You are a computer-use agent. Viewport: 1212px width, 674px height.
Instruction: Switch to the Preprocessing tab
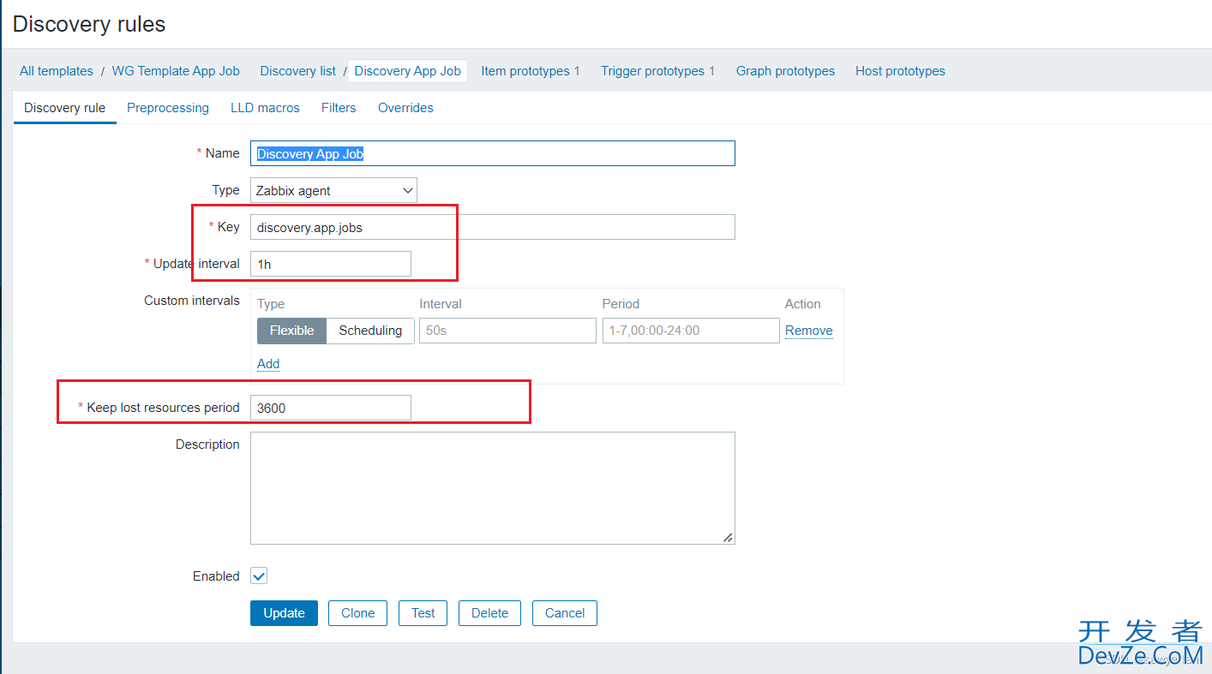pos(168,108)
